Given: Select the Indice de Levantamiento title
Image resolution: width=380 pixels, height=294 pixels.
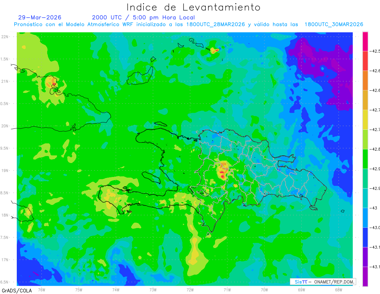Looking at the screenshot, I should [x=193, y=7].
